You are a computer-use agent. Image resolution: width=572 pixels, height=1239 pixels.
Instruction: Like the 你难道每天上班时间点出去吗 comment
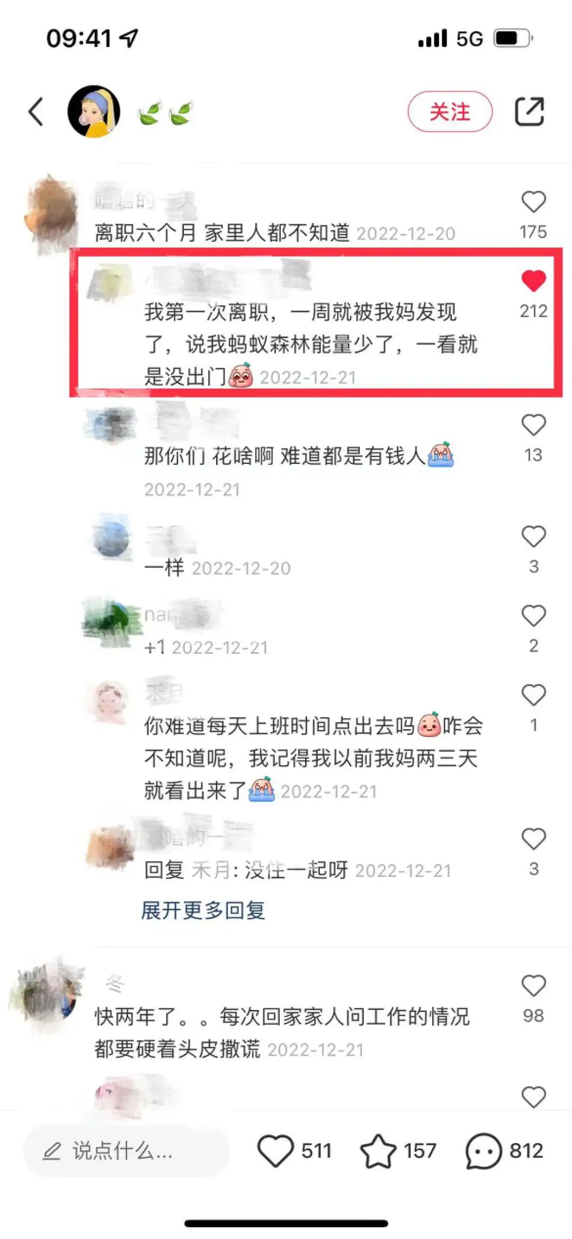(533, 695)
